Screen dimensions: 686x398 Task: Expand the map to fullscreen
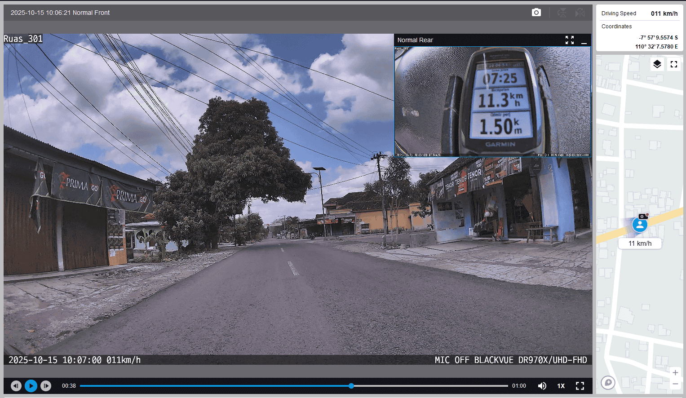point(673,64)
